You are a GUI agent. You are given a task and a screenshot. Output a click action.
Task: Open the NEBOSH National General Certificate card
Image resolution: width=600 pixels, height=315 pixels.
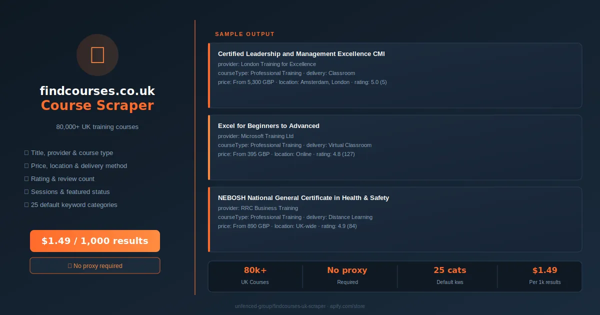click(395, 219)
